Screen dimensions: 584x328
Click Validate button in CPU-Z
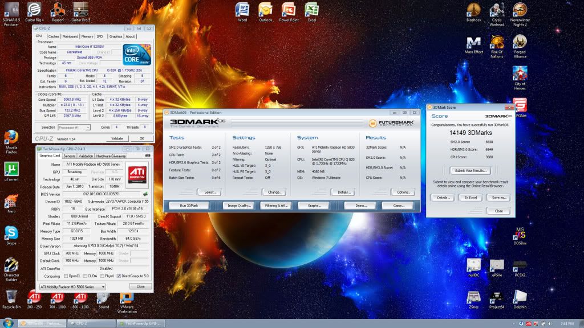click(x=117, y=138)
